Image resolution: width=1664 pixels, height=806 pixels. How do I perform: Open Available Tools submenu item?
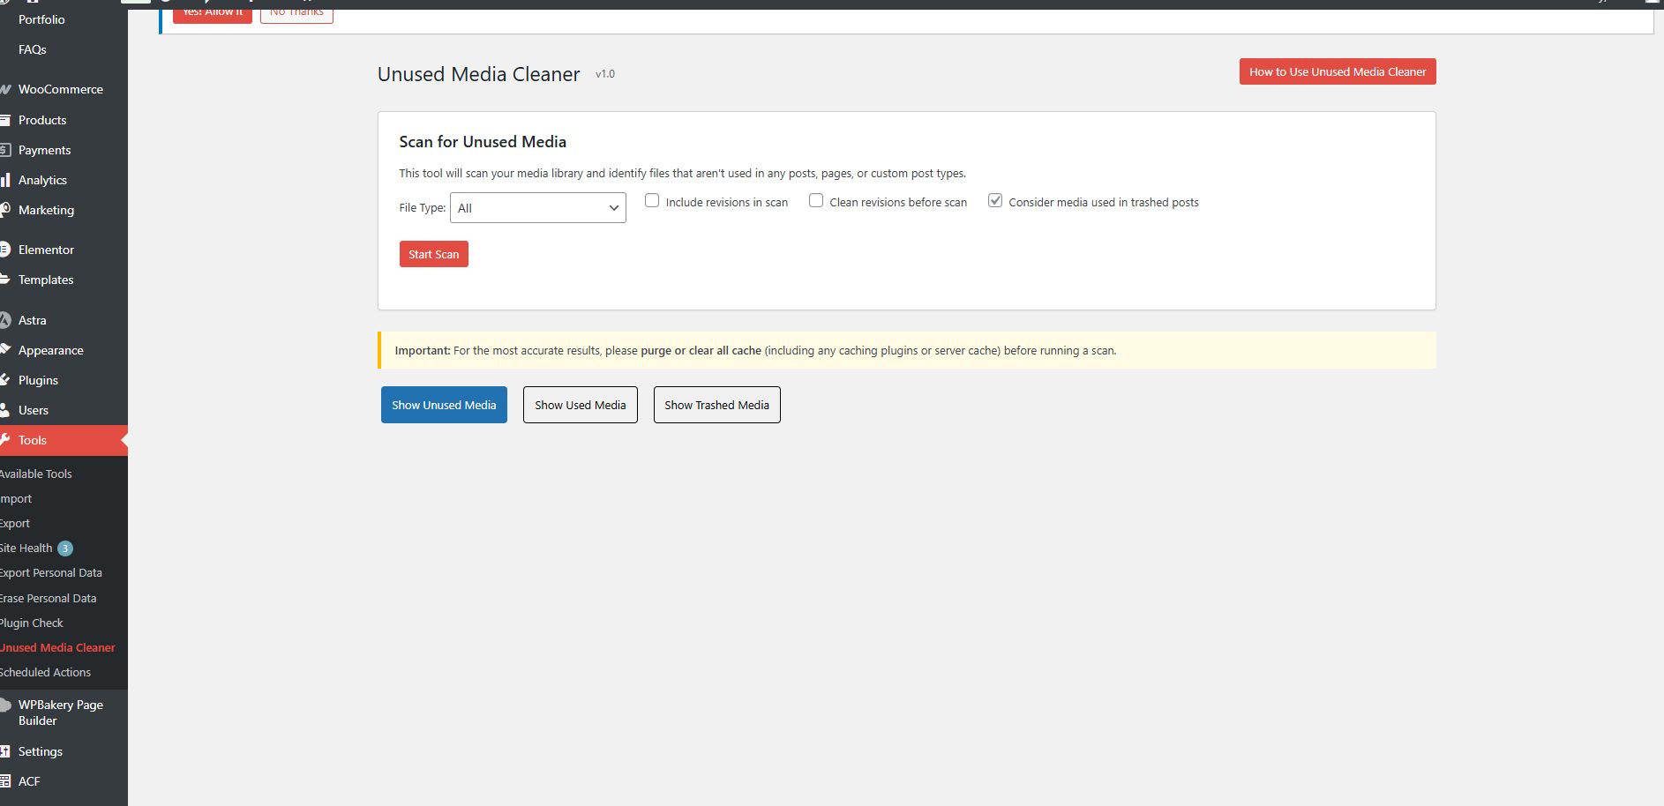point(36,474)
